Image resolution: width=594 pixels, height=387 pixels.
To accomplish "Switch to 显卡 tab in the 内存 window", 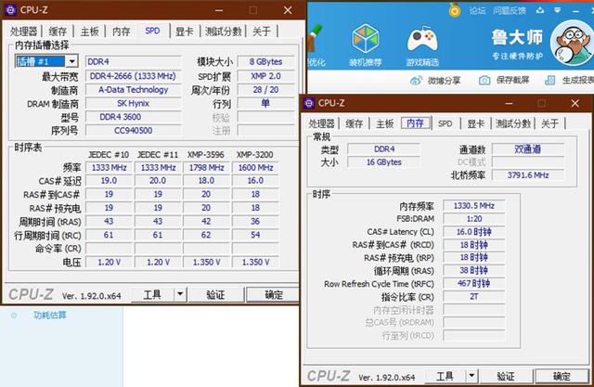I will [x=476, y=123].
